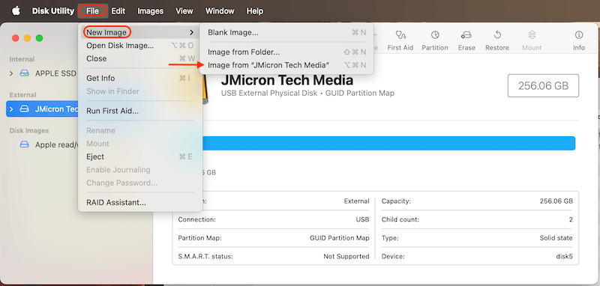600x286 pixels.
Task: Click the blue disk usage bar
Action: pos(388,143)
